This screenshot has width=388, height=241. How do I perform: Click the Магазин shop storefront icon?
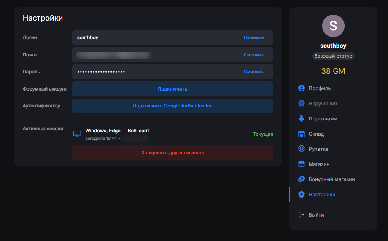(301, 164)
